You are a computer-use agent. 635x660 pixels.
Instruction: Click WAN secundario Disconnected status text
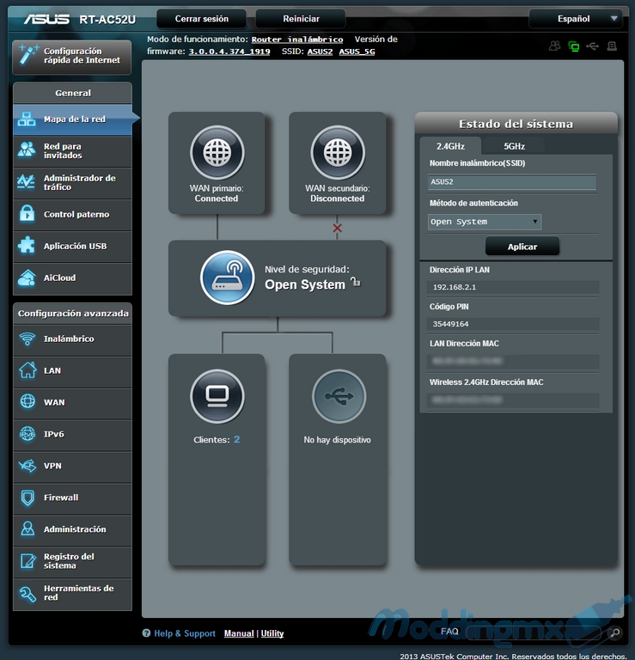pyautogui.click(x=338, y=199)
